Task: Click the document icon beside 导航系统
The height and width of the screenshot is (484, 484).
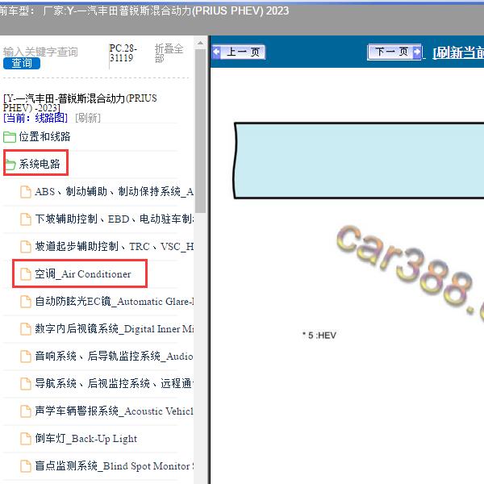Action: [x=26, y=384]
